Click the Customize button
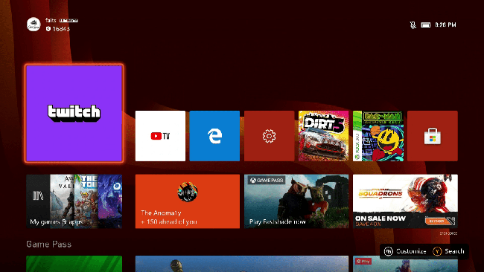 [x=405, y=251]
